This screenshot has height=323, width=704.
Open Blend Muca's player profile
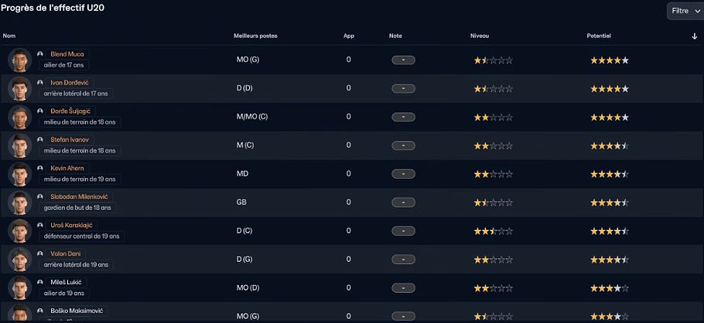pyautogui.click(x=67, y=54)
